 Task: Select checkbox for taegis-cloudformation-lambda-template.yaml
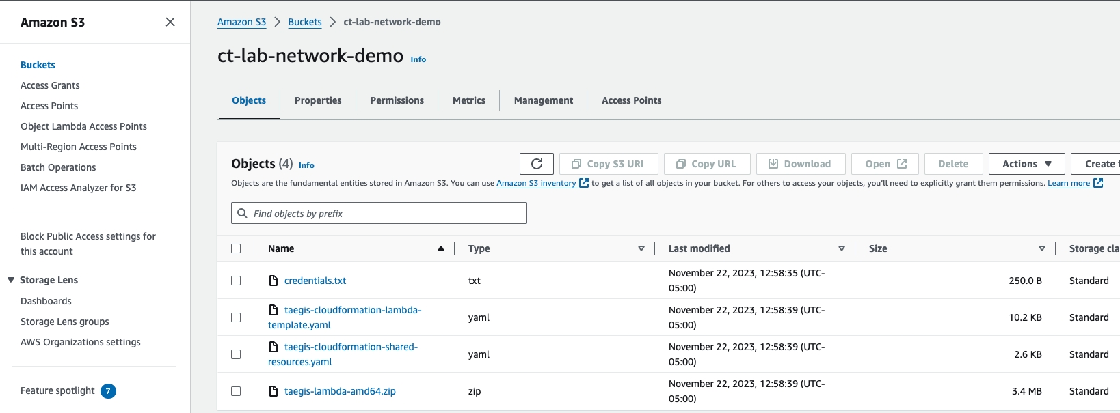point(236,317)
